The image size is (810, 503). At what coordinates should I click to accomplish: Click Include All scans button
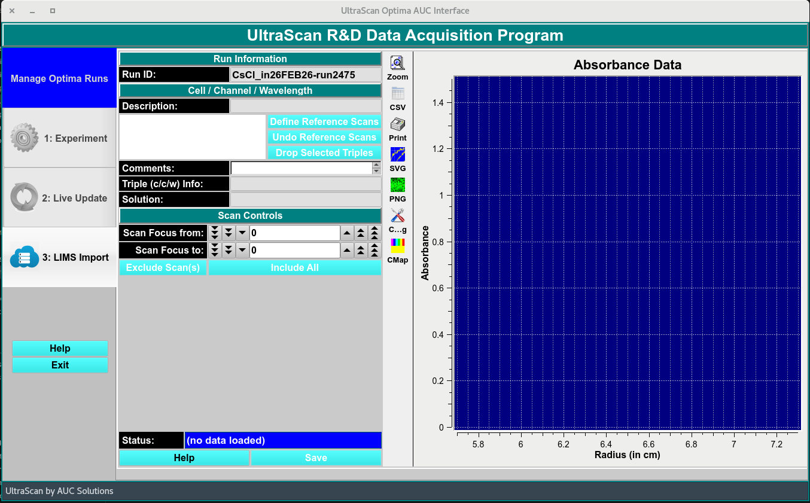click(x=294, y=267)
